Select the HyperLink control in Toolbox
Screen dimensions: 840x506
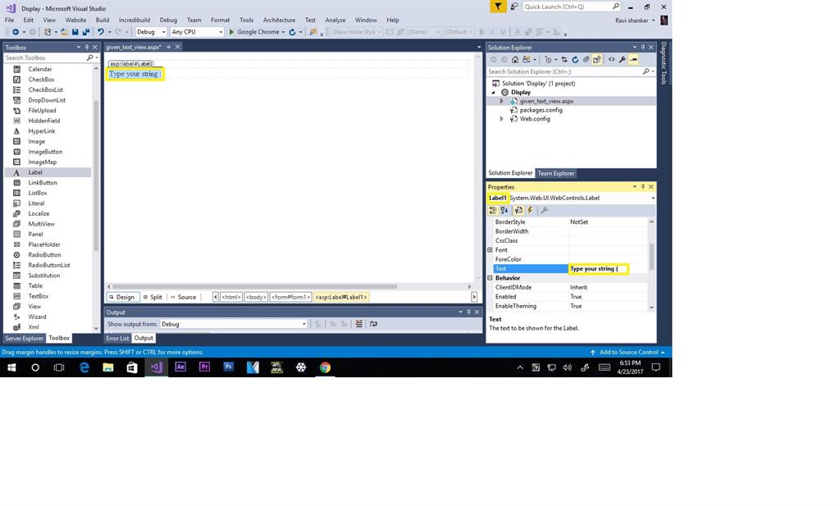point(41,131)
